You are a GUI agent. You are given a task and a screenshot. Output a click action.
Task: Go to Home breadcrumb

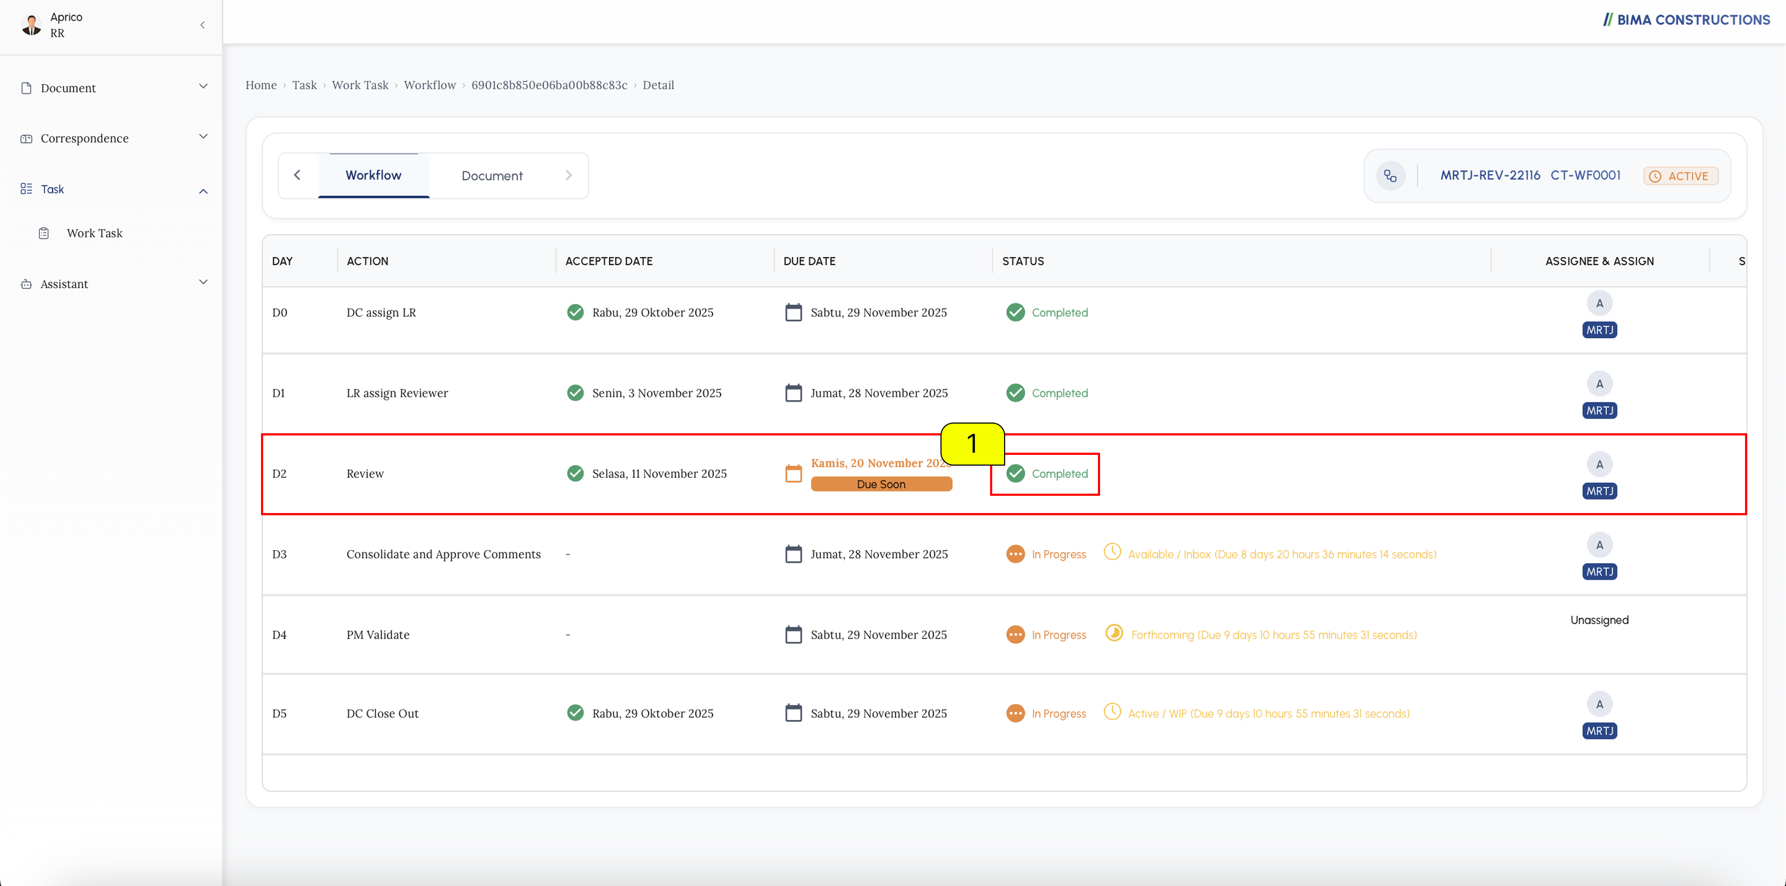(262, 85)
